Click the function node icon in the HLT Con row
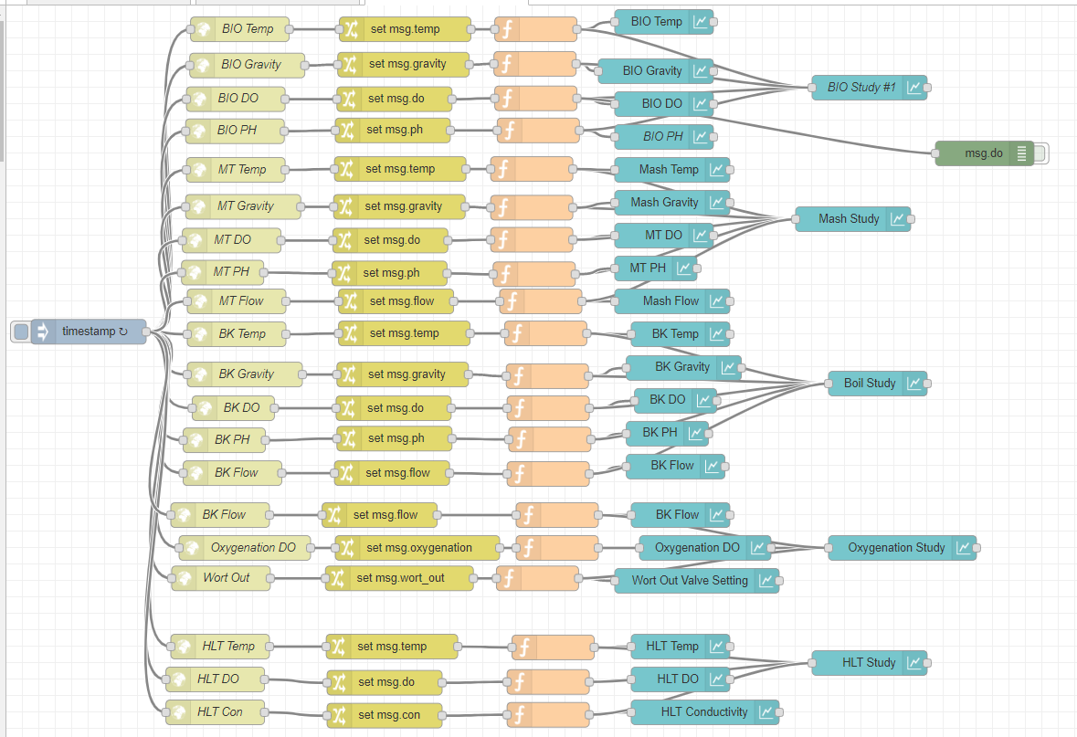1077x737 pixels. pyautogui.click(x=519, y=714)
